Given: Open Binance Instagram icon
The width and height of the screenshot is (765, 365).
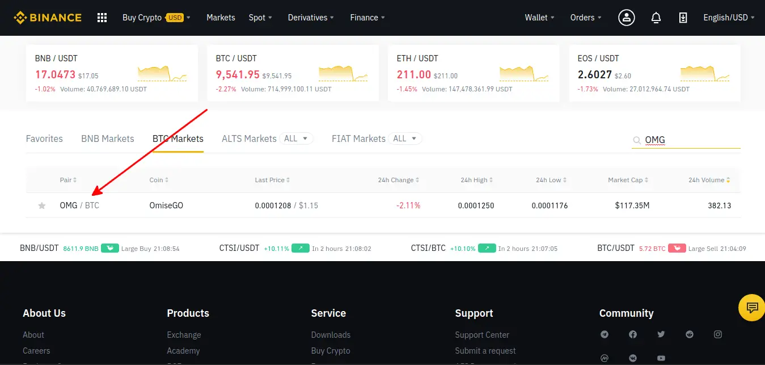Looking at the screenshot, I should coord(718,334).
